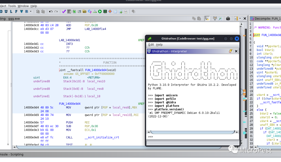The width and height of the screenshot is (281, 162).
Task: Open the Window menu in CodeBrowser
Action: click(23, 6)
